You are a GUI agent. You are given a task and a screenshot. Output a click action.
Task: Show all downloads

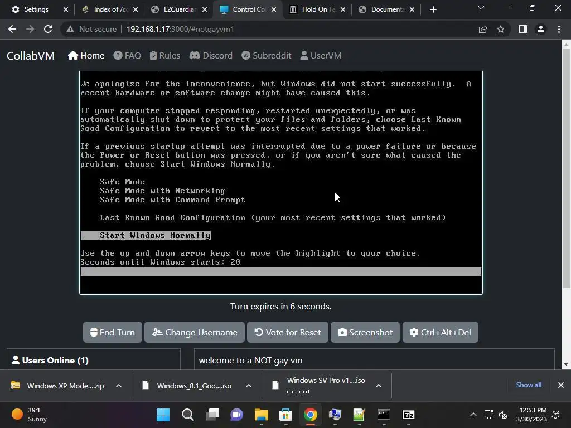(529, 385)
